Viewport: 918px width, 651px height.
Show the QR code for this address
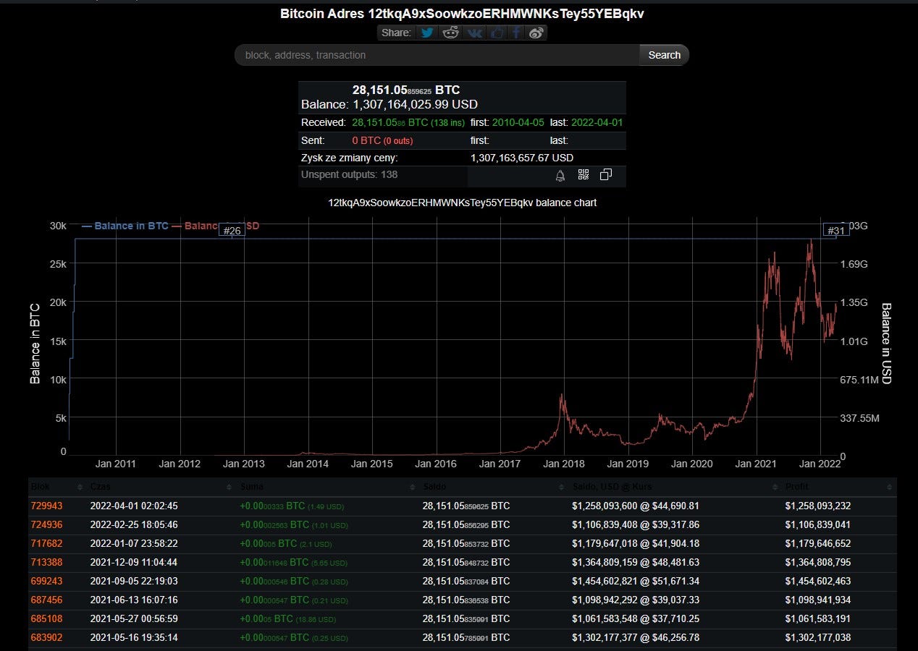point(583,175)
